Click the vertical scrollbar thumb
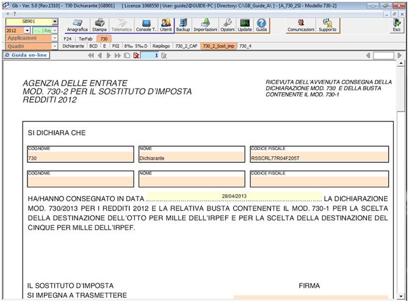This screenshot has width=409, height=302. tap(400, 88)
